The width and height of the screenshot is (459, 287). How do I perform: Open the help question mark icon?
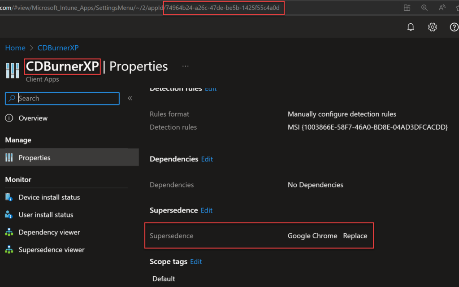point(454,27)
